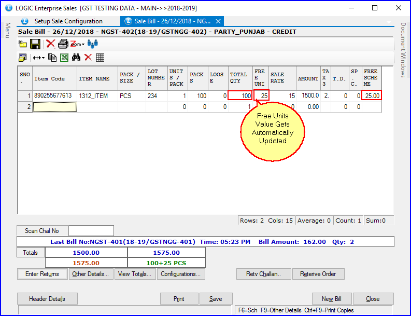
Task: Open Header Details
Action: click(x=47, y=299)
